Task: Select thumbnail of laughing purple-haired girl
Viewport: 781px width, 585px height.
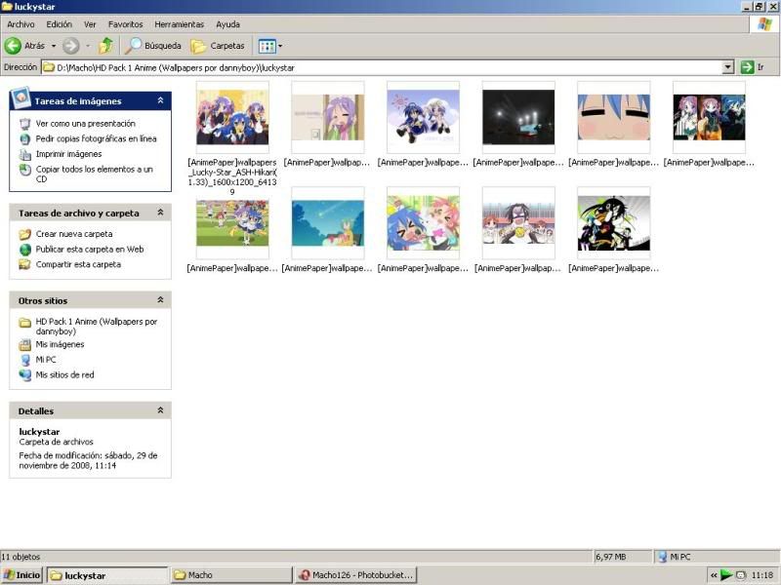Action: [x=328, y=117]
